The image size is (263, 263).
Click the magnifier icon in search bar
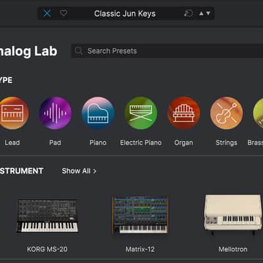point(78,51)
